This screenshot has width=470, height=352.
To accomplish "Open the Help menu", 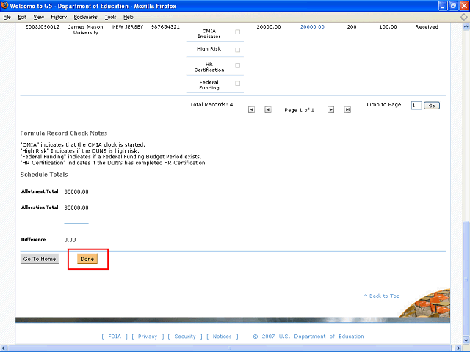I will point(129,17).
